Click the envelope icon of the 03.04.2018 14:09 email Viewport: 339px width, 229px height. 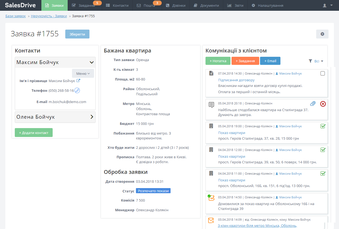click(211, 221)
